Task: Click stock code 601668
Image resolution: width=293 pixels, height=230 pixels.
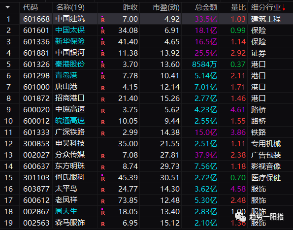Action: pyautogui.click(x=36, y=19)
